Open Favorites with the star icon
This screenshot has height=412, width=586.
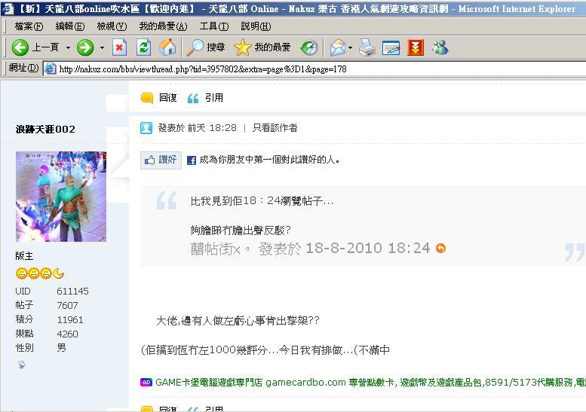click(x=242, y=47)
